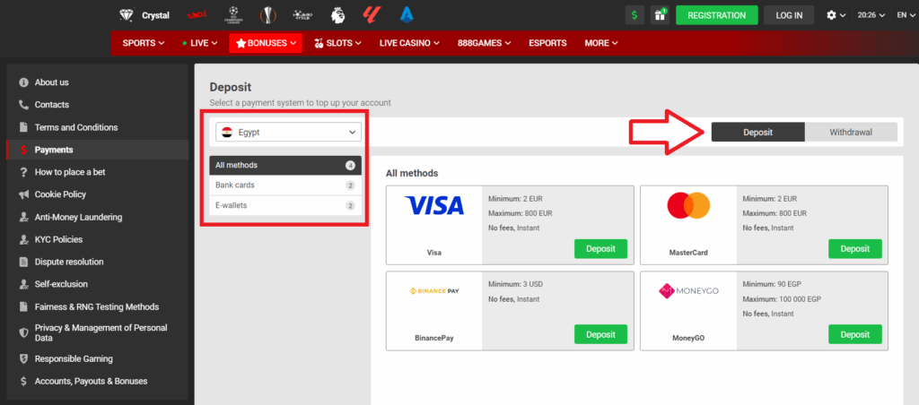Click the Premier League lion icon
Image resolution: width=919 pixels, height=405 pixels.
coord(337,15)
